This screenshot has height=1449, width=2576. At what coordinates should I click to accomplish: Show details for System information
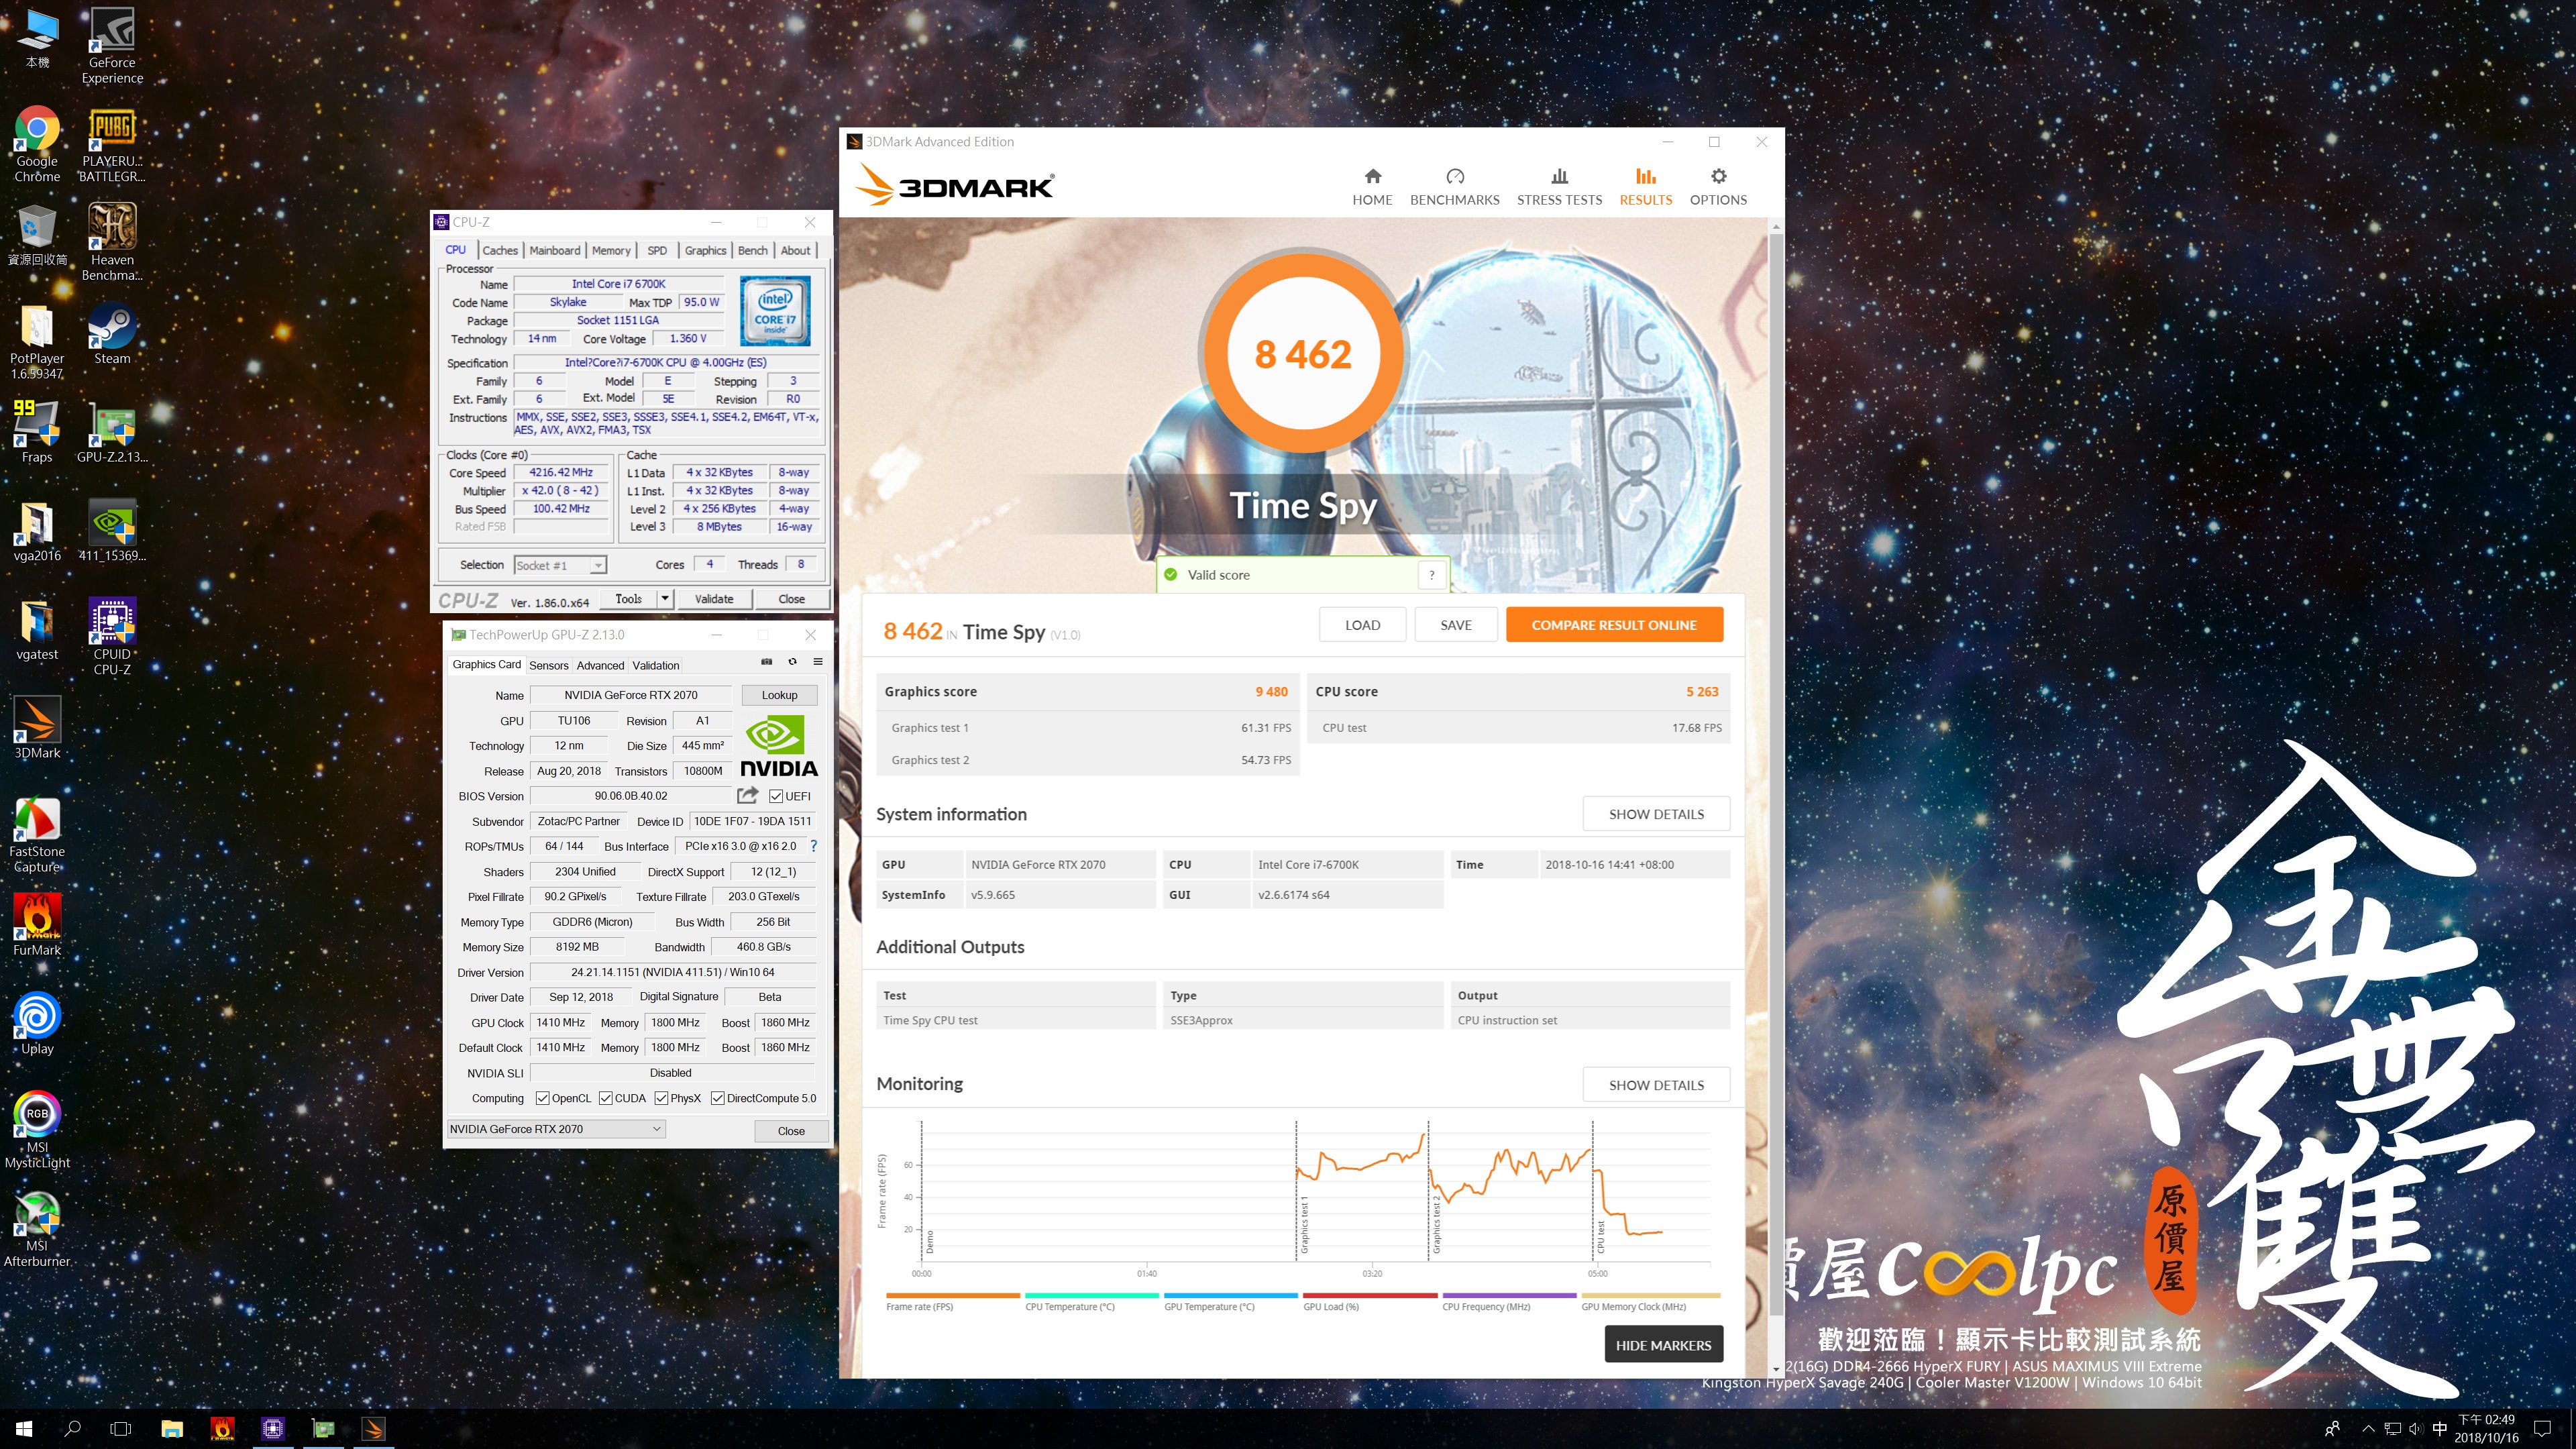tap(1656, 814)
